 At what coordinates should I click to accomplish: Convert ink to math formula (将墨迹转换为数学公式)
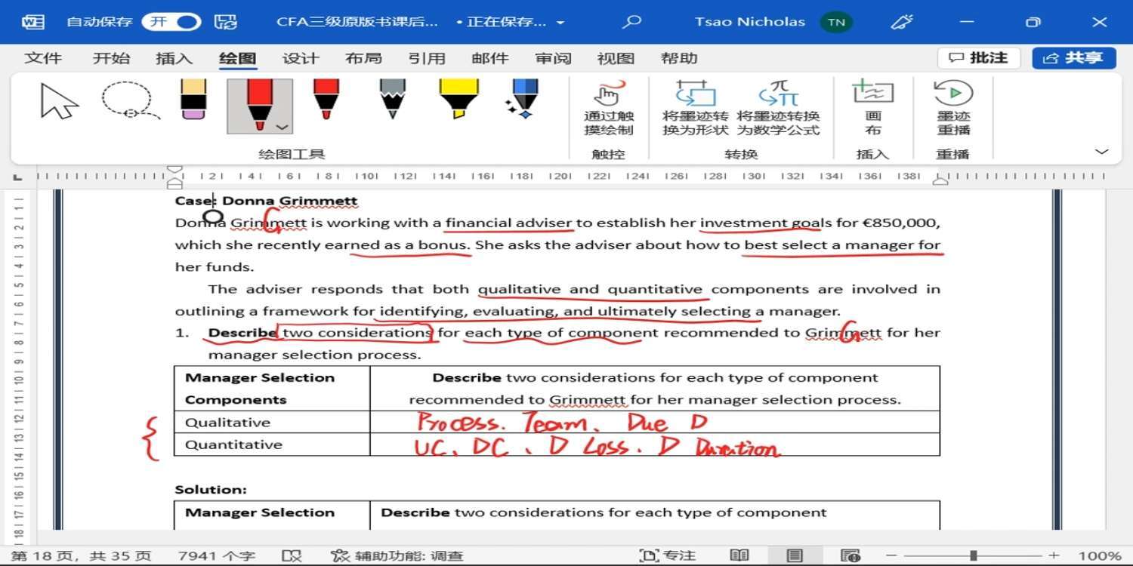[779, 109]
